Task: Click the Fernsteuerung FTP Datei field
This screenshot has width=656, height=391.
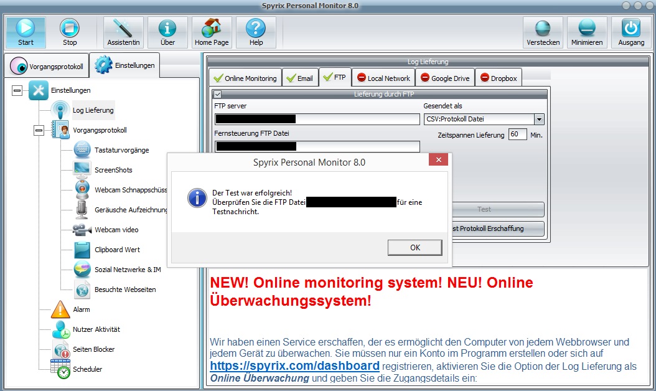Action: 317,146
